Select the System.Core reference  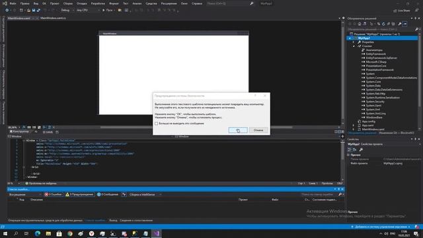point(373,82)
